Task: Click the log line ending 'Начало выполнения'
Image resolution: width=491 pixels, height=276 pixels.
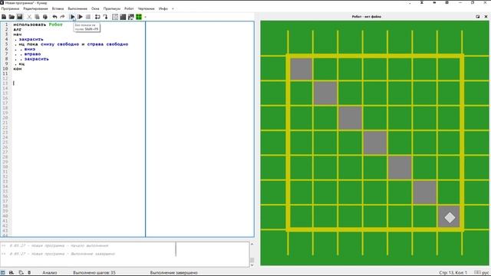Action: pos(55,245)
